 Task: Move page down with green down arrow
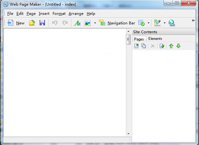(178, 46)
